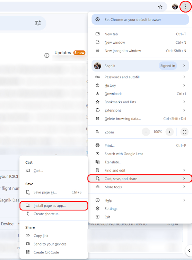Open the Updates tab in Gmail
192x260 pixels.
(x=63, y=53)
